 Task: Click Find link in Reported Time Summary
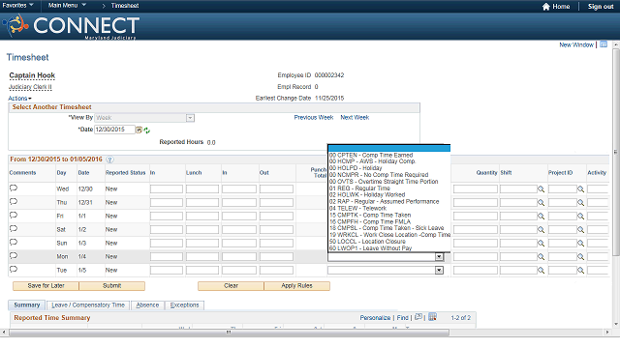click(403, 318)
